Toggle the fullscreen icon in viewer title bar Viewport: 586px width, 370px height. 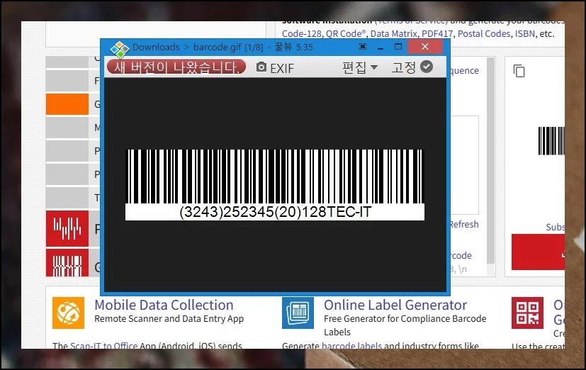point(364,47)
